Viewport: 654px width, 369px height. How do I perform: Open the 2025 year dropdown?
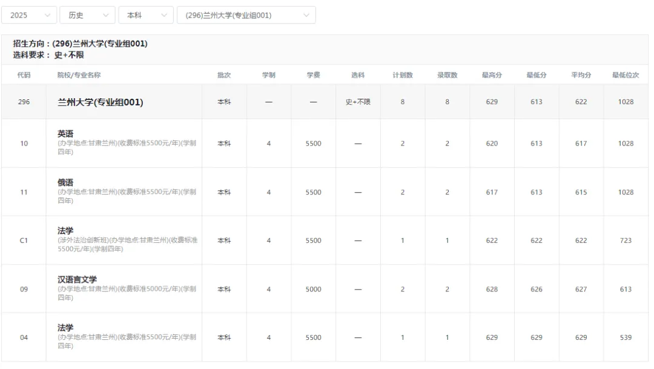pos(29,15)
